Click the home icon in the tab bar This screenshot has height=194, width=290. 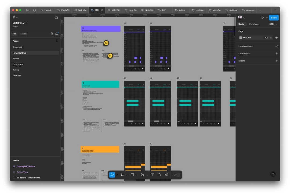[27, 10]
